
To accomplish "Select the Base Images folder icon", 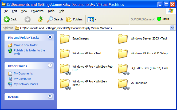I will [x=65, y=39].
